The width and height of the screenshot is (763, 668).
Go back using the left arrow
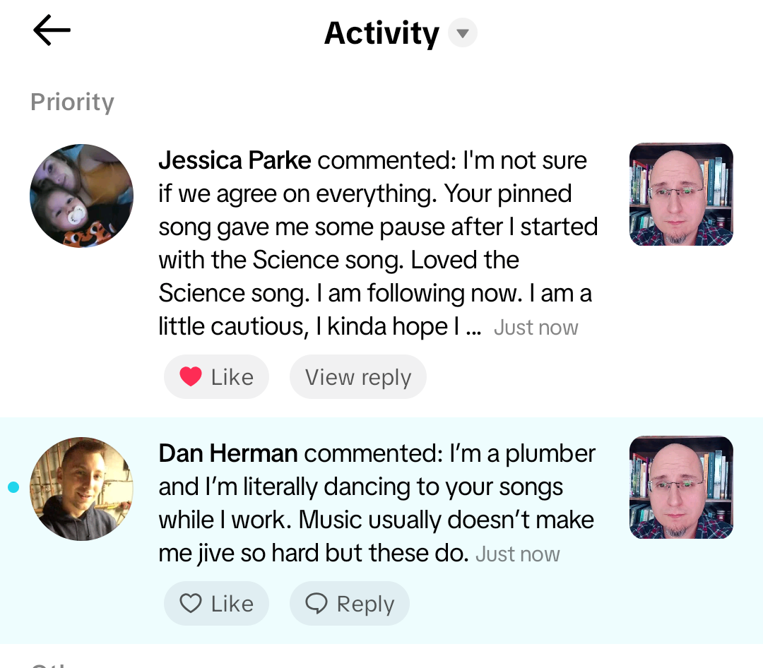click(x=52, y=32)
